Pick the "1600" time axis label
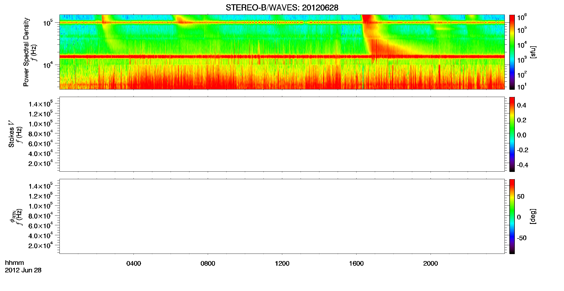This screenshot has width=564, height=291. (356, 264)
